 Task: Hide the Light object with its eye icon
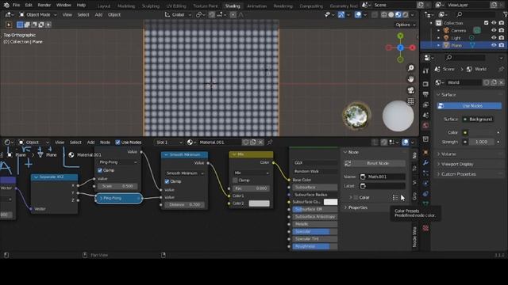(494, 38)
